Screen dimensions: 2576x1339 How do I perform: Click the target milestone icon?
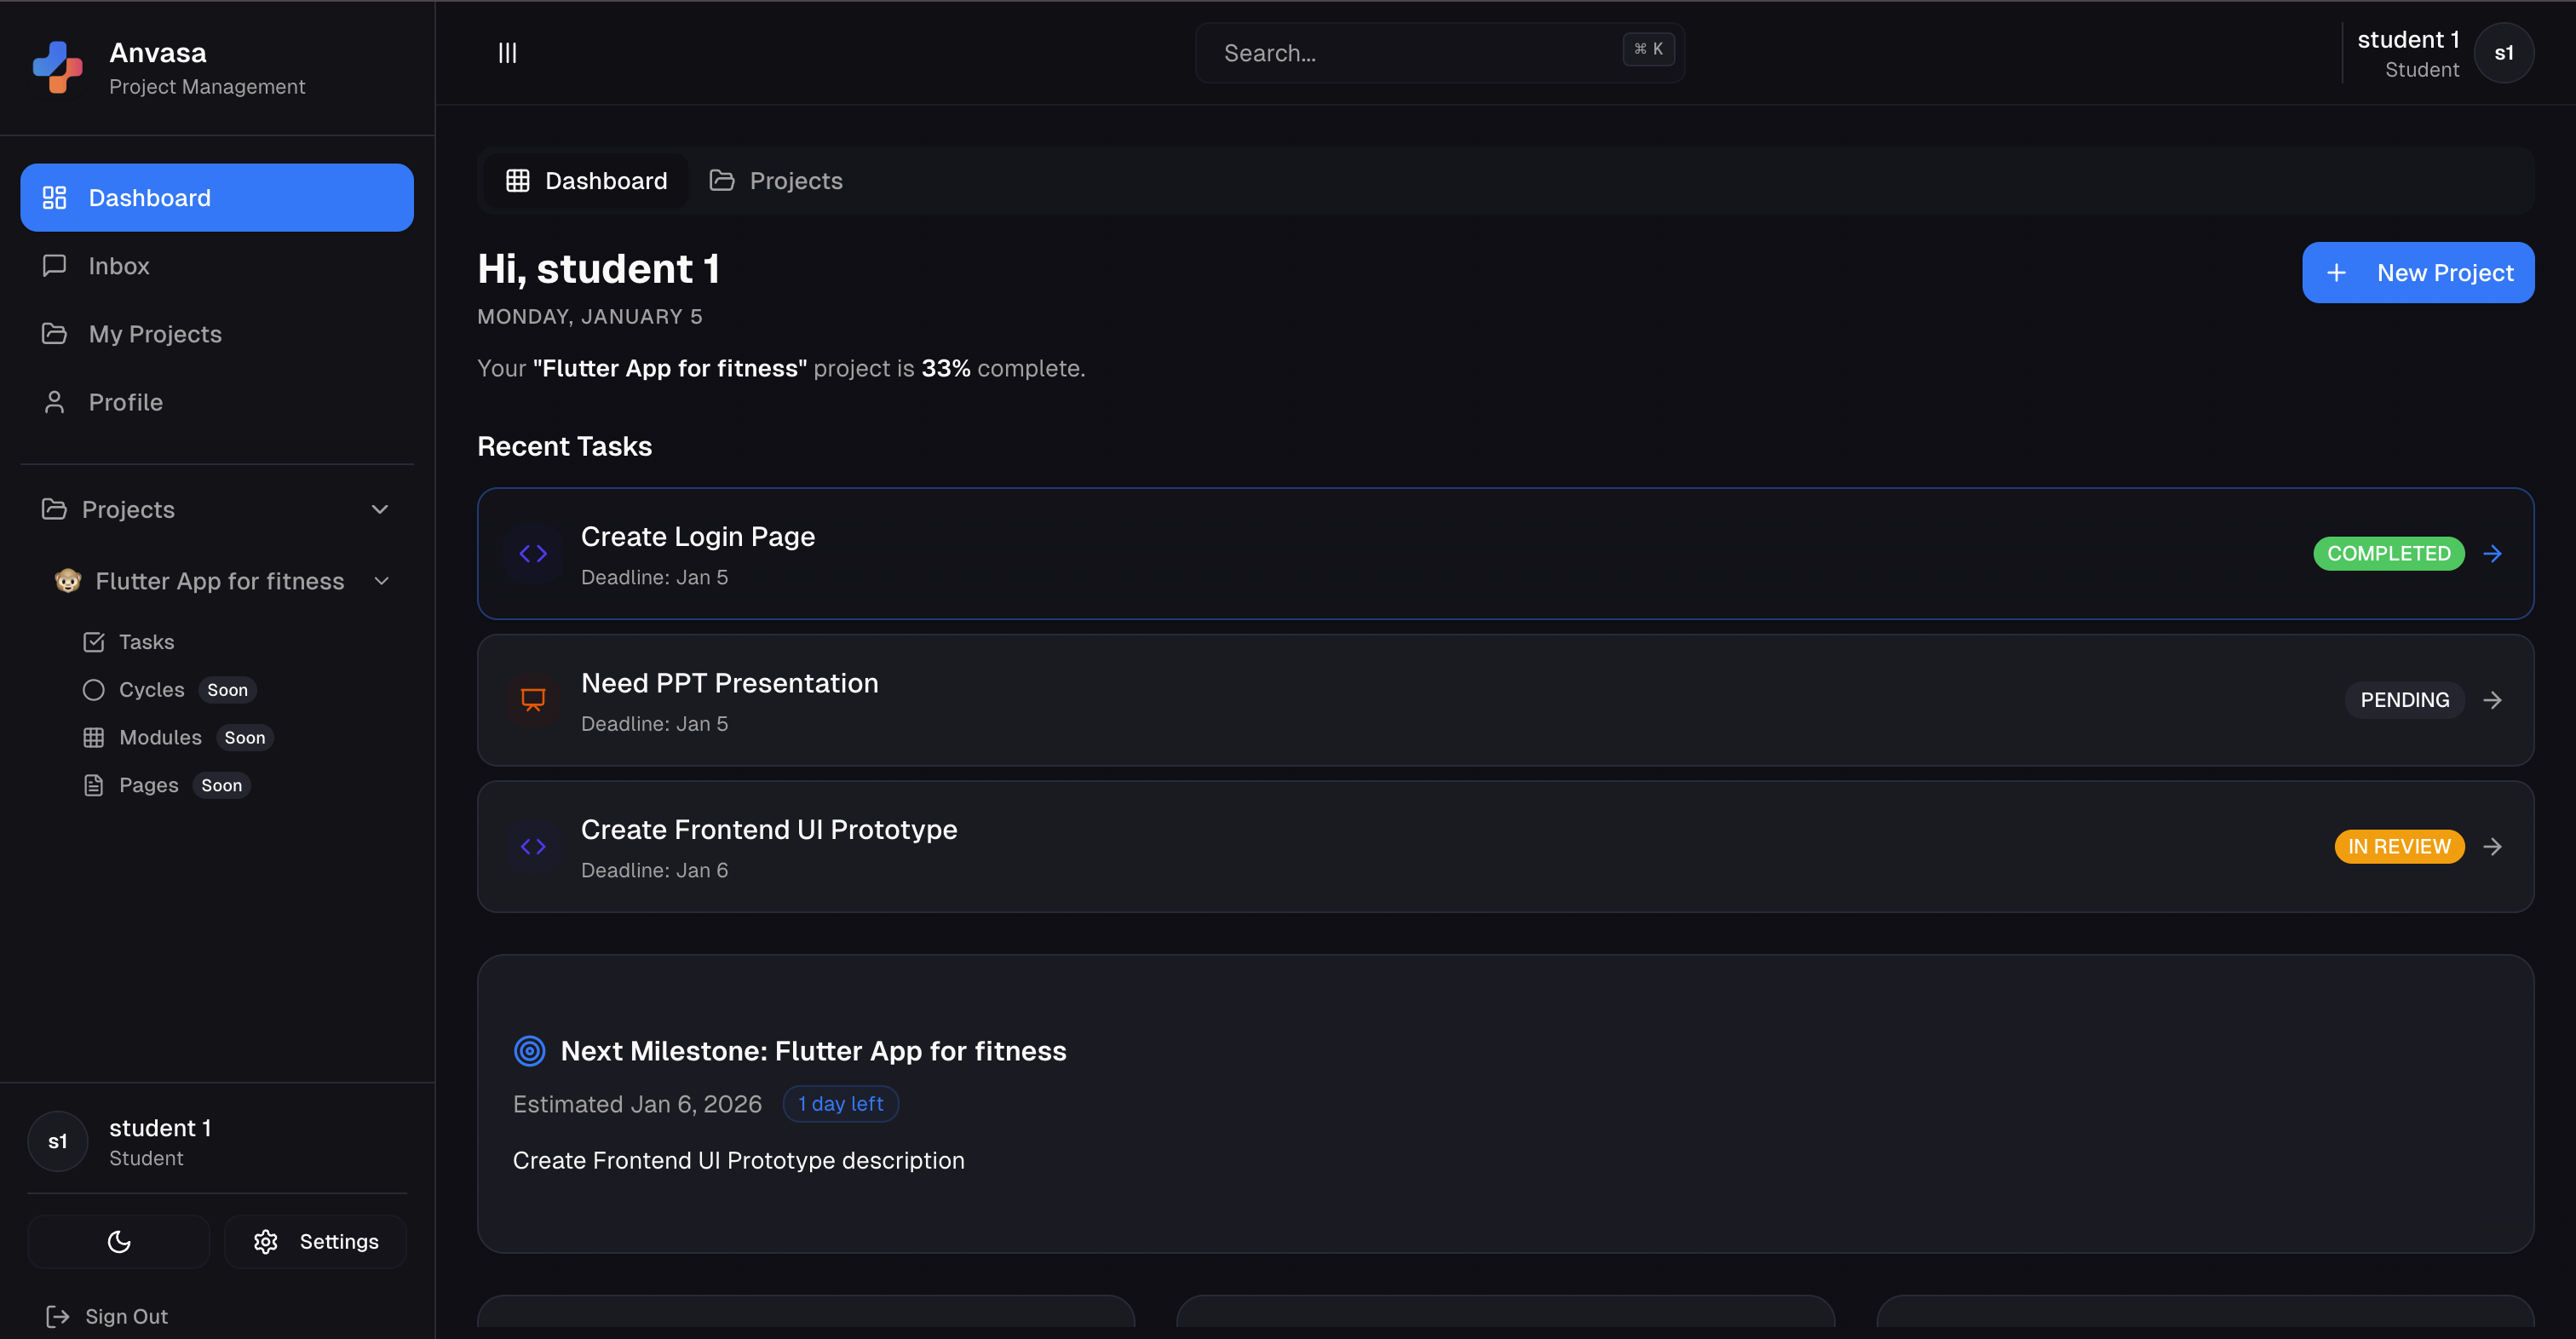(x=529, y=1051)
